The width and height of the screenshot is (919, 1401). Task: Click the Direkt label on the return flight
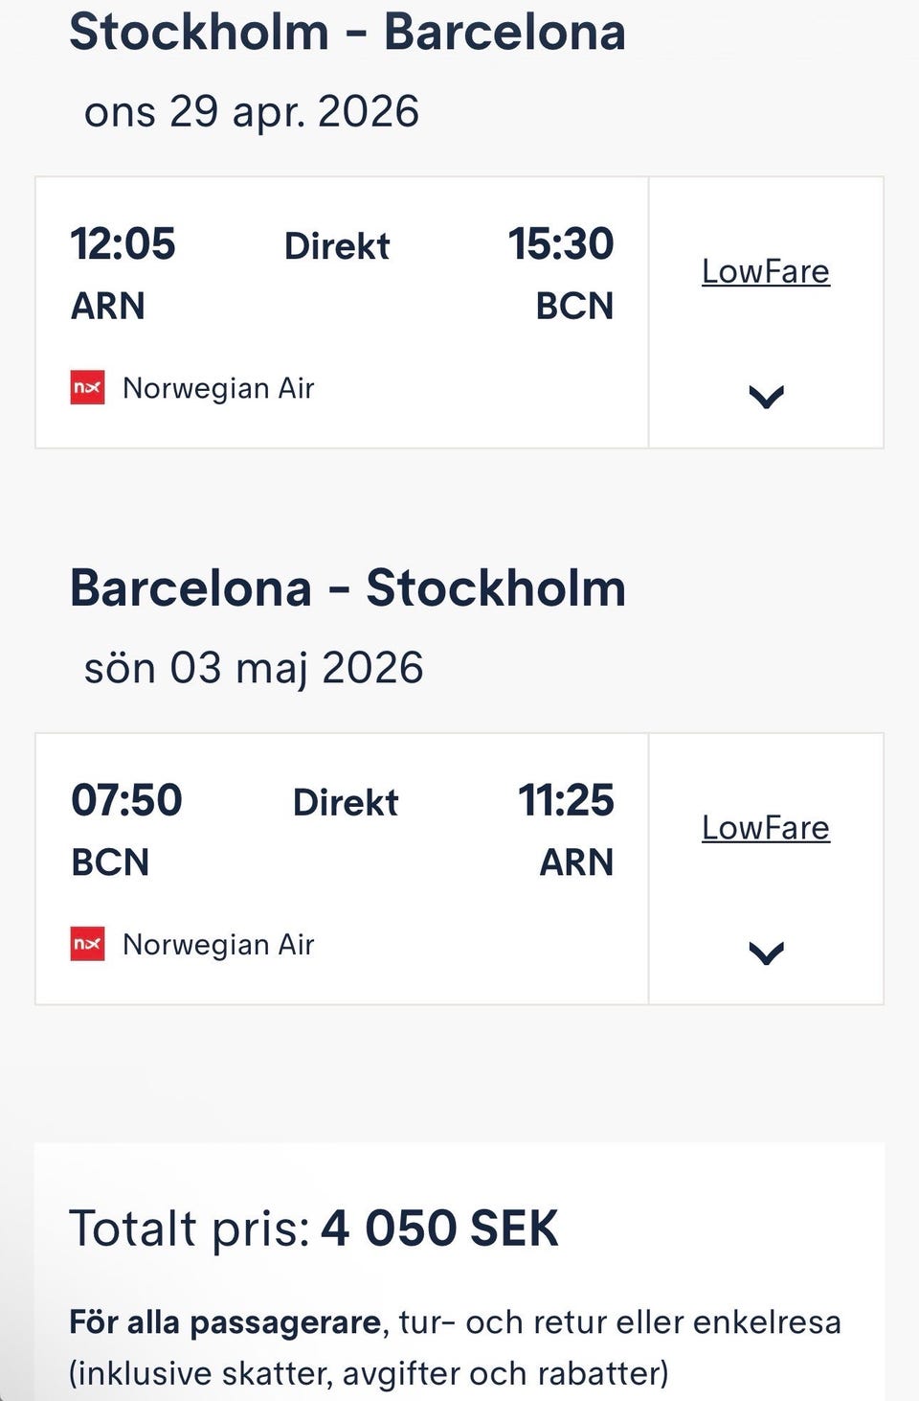[345, 803]
